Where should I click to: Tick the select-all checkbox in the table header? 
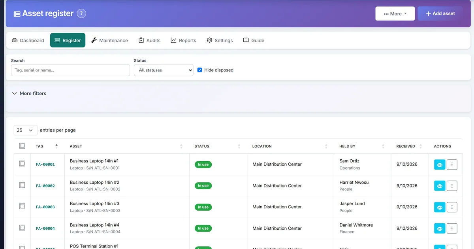tap(22, 146)
